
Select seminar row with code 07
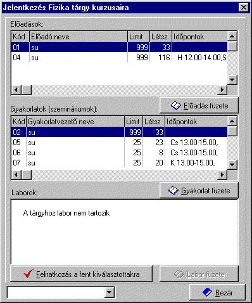[x=119, y=163]
